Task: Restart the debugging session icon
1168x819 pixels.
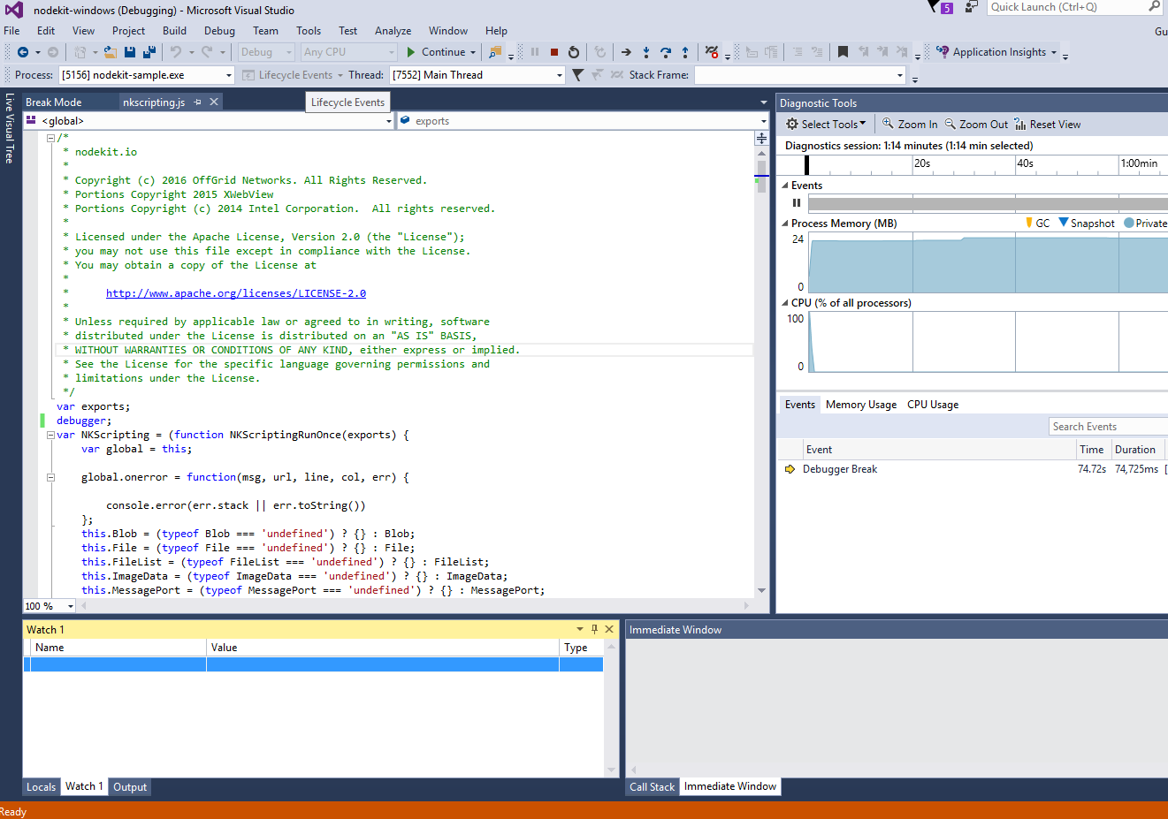Action: pos(574,52)
